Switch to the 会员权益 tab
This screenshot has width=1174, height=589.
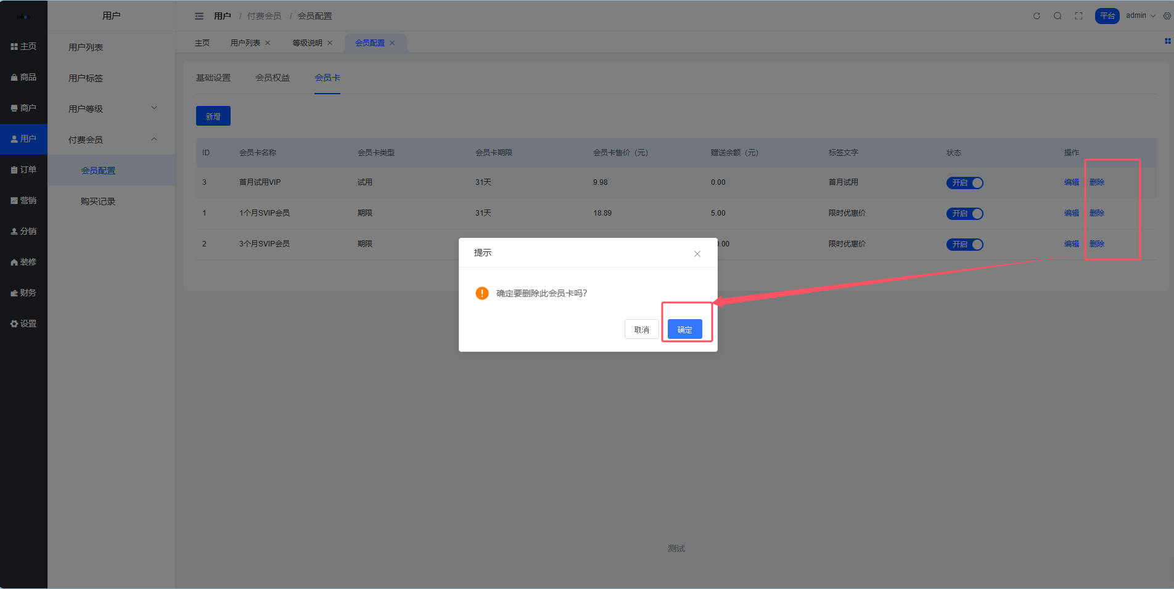click(273, 78)
